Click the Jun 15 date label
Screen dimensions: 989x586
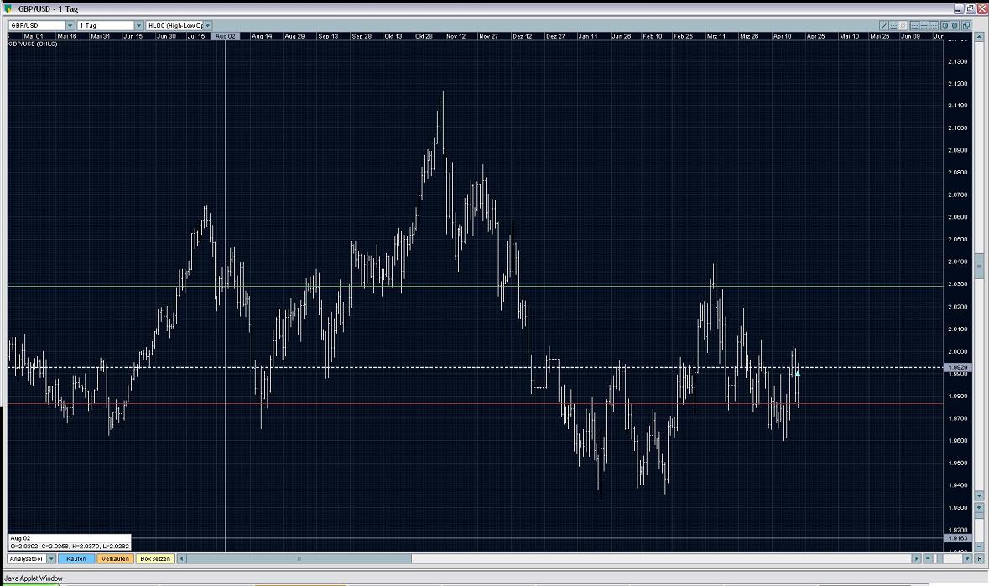pyautogui.click(x=133, y=36)
